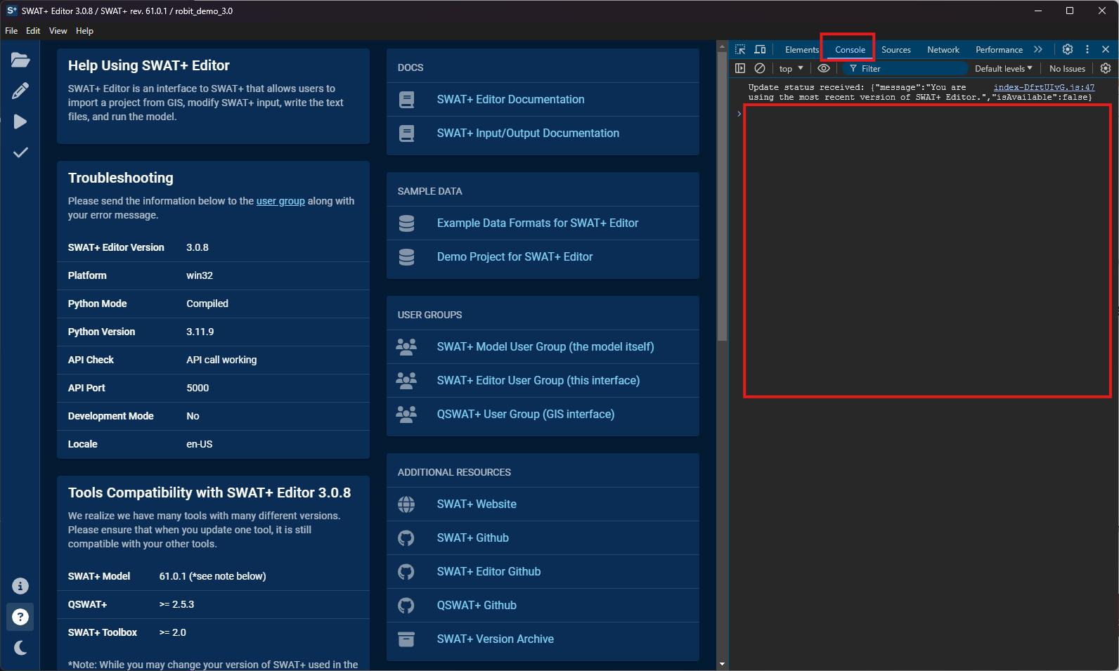Open DevTools settings gear icon
The image size is (1119, 671).
[1068, 49]
